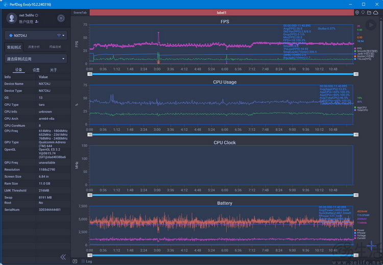This screenshot has height=265, width=383.
Task: Click the PerfDog app logo in title bar
Action: [x=6, y=5]
